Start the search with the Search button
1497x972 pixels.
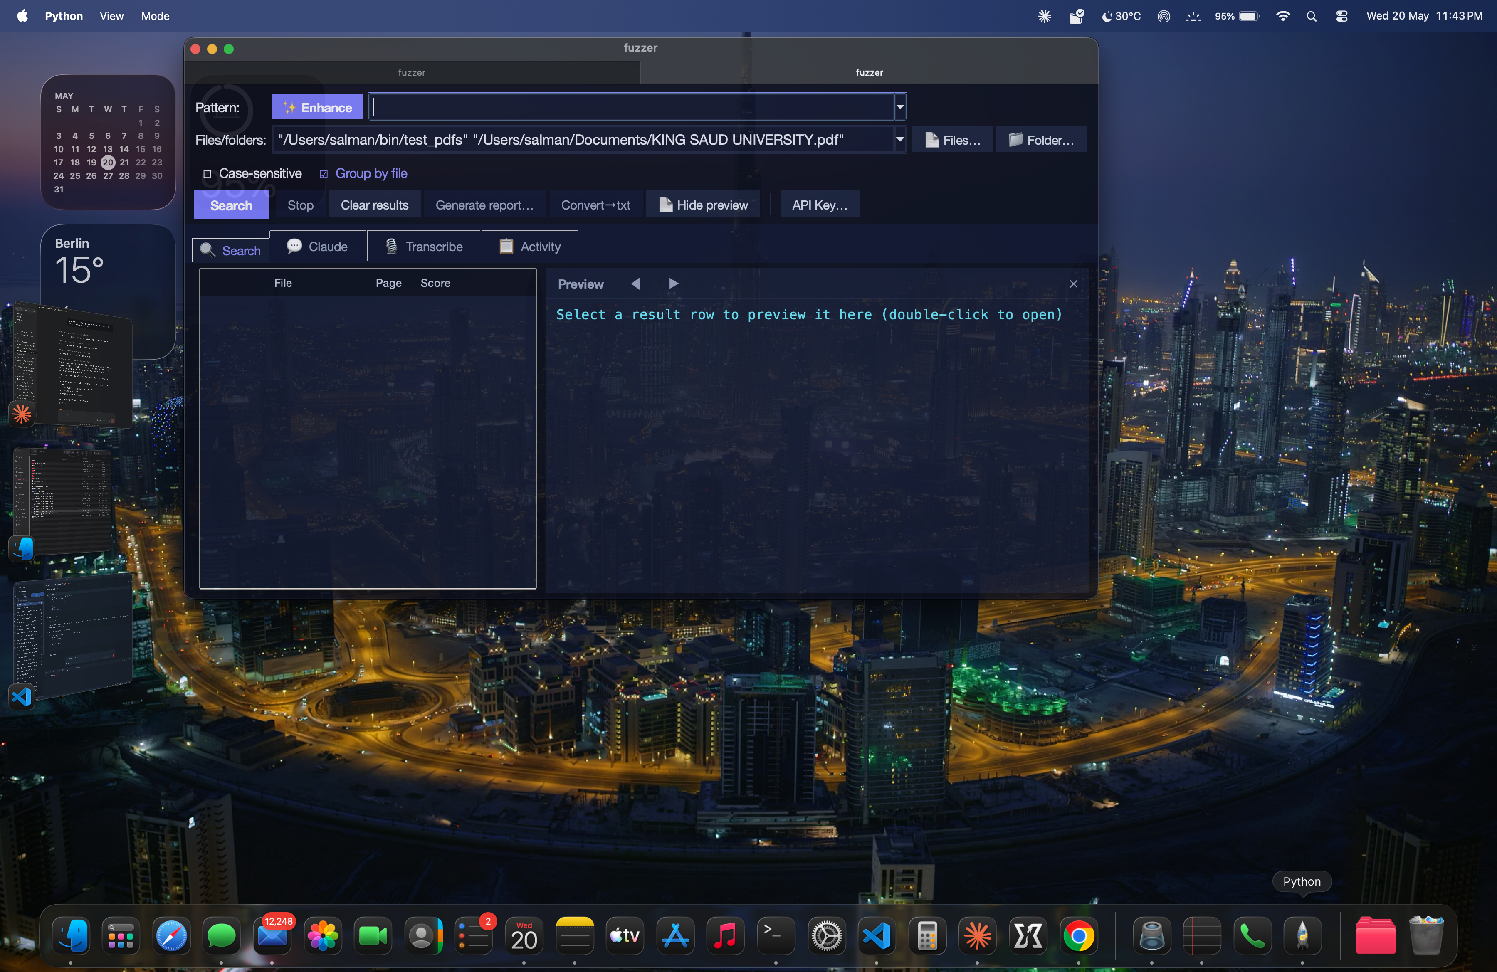click(x=232, y=205)
